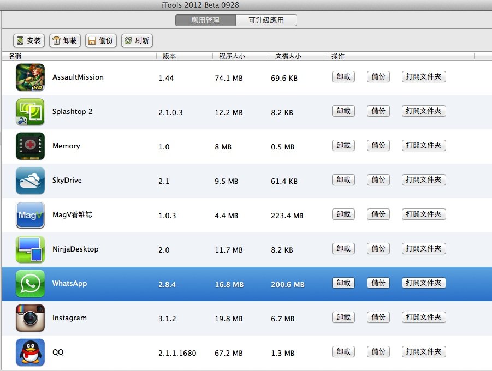Screen dimensions: 492x371
Task: Click the AssaultMission app icon
Action: [30, 77]
